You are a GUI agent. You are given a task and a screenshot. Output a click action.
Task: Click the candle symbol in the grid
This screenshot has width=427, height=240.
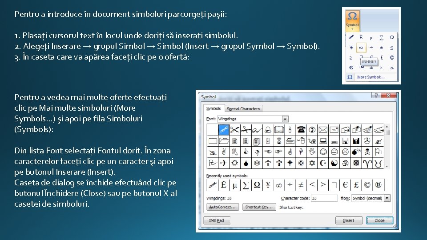tap(290, 129)
